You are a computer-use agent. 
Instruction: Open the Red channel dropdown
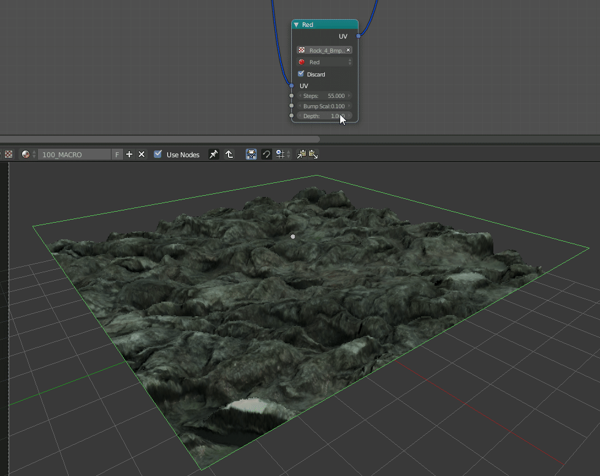pos(324,62)
